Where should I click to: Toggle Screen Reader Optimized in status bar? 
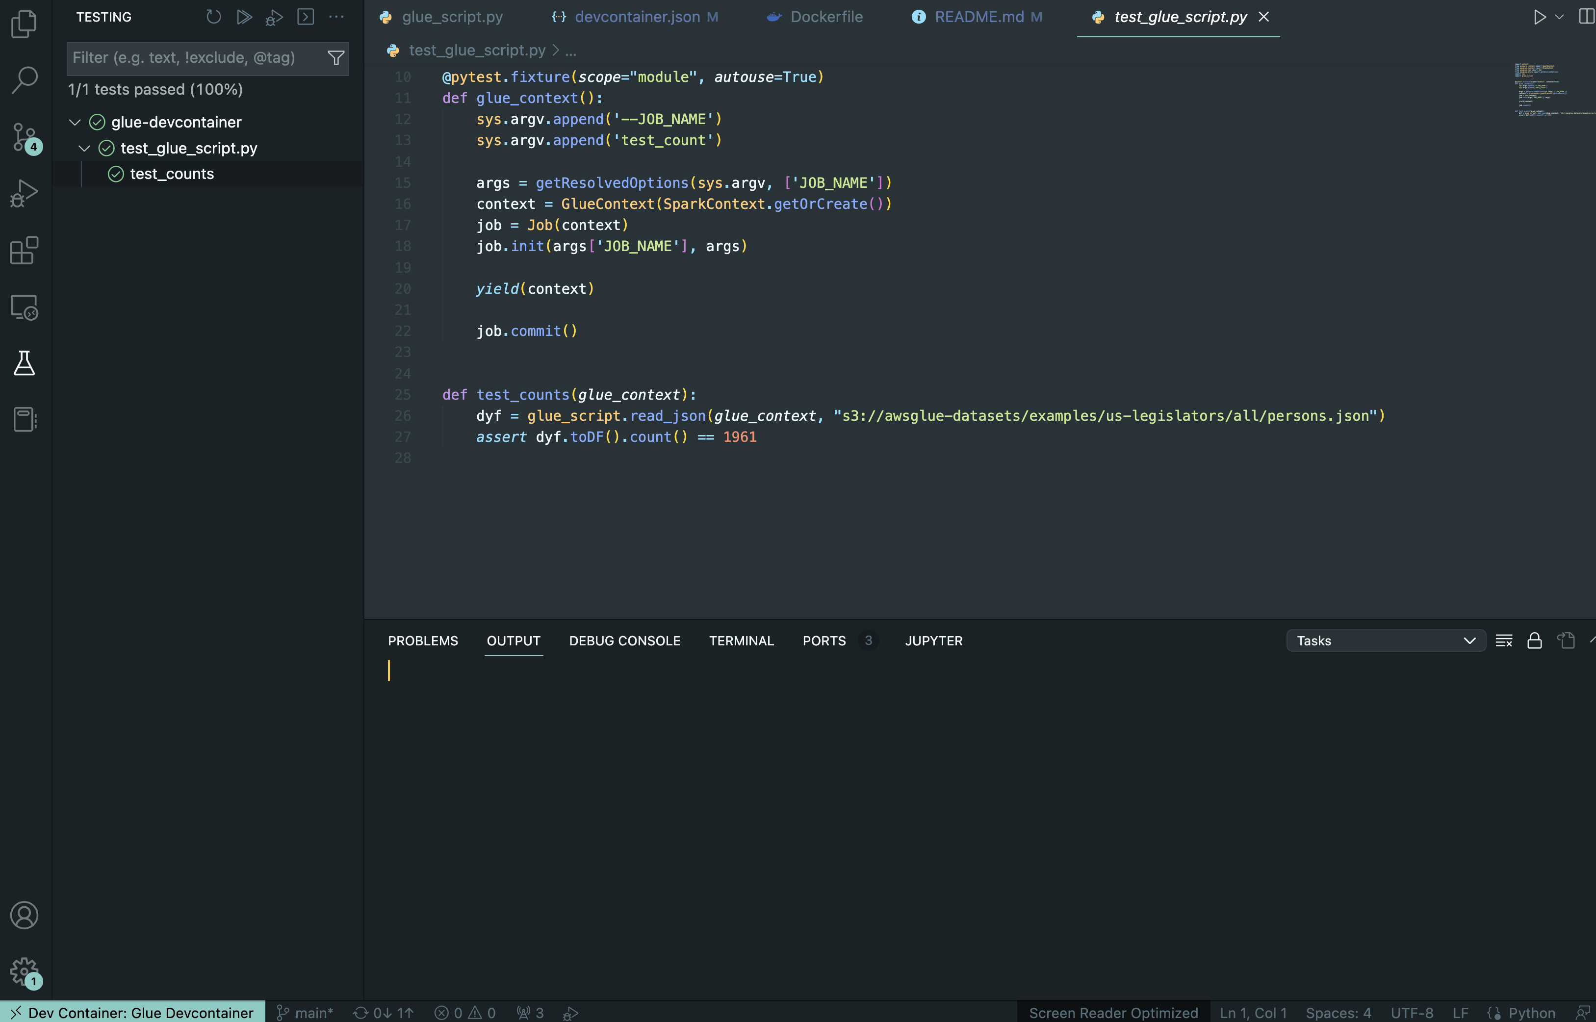coord(1113,1013)
